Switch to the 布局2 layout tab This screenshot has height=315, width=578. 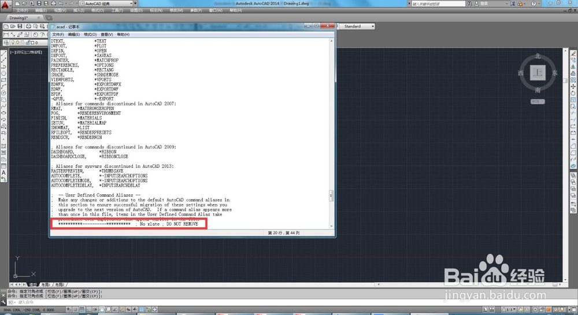[x=60, y=284]
